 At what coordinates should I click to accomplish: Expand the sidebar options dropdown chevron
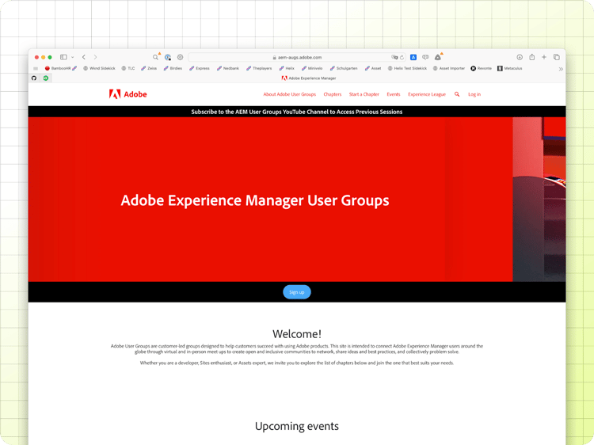point(72,57)
